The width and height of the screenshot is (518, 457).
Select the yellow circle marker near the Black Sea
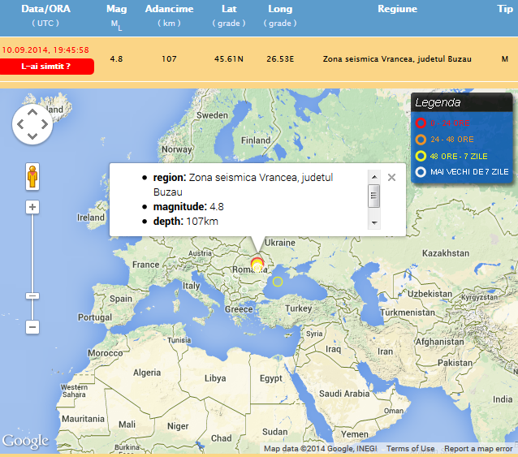tap(278, 282)
